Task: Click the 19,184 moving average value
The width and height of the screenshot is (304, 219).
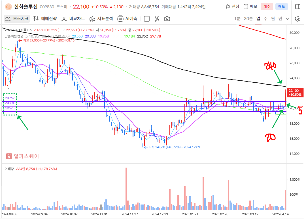Action: pyautogui.click(x=129, y=36)
